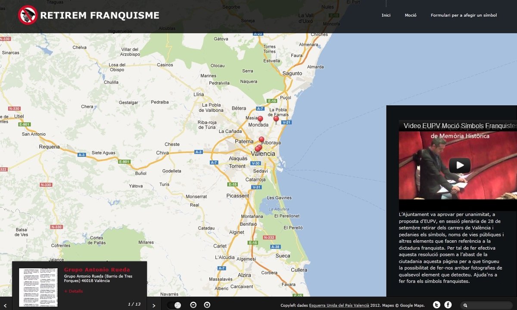Click the search magnifier icon

465,305
